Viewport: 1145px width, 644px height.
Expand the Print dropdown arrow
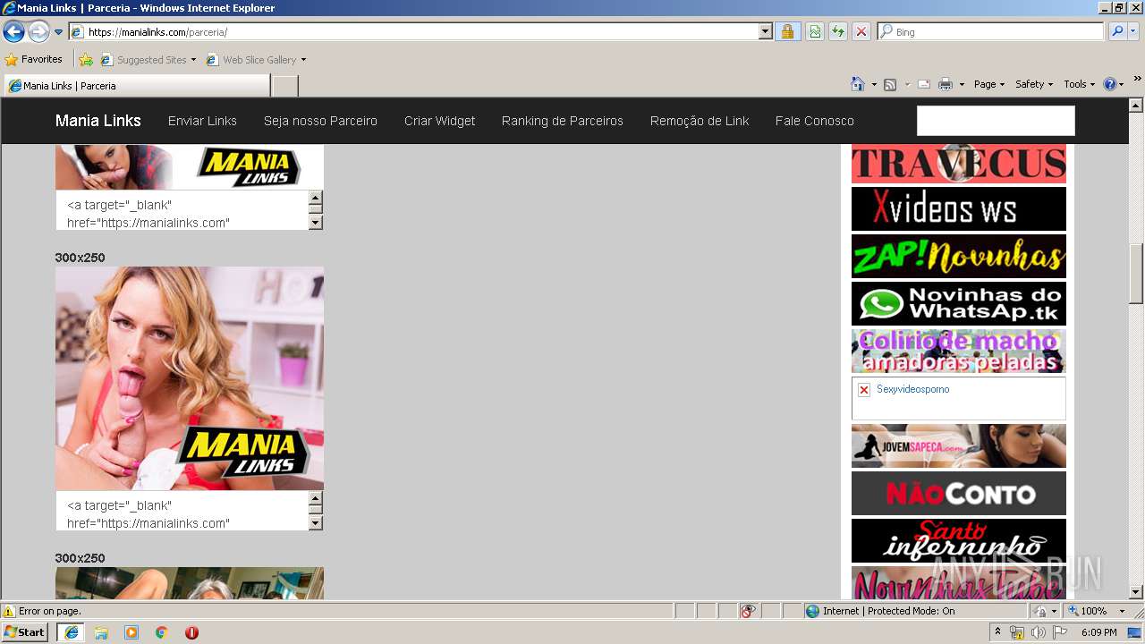click(x=962, y=85)
